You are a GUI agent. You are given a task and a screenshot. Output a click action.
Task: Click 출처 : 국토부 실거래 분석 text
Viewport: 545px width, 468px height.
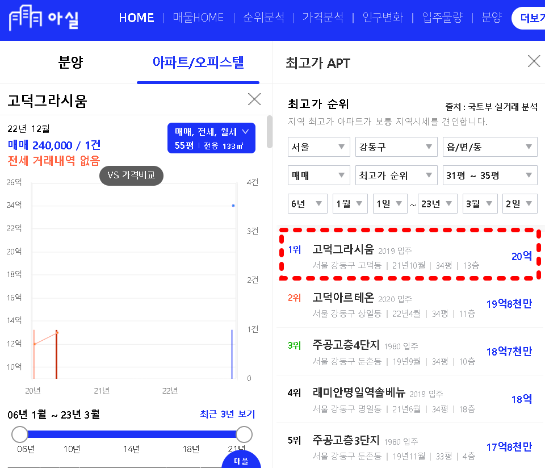(492, 107)
